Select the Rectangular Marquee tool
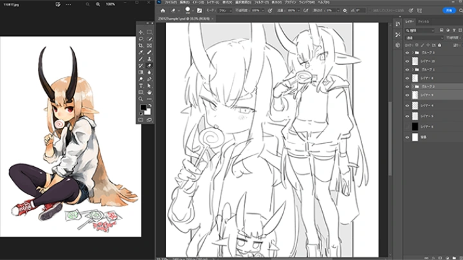This screenshot has height=260, width=463. point(149,31)
